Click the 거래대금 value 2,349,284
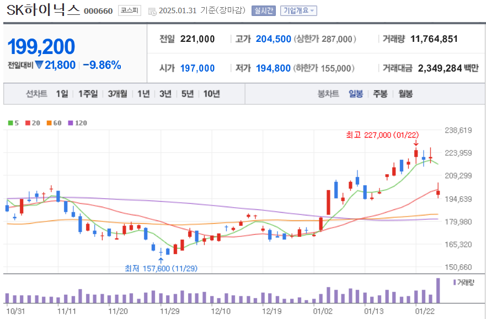The height and width of the screenshot is (319, 486). click(440, 68)
